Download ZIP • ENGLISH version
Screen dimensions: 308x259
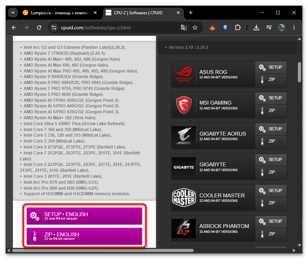pyautogui.click(x=84, y=236)
